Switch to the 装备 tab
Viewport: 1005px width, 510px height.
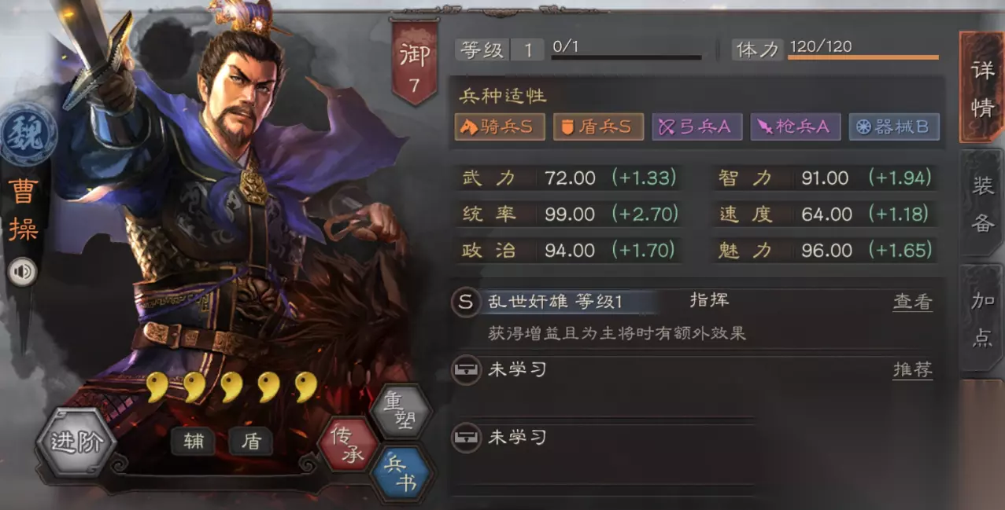981,204
